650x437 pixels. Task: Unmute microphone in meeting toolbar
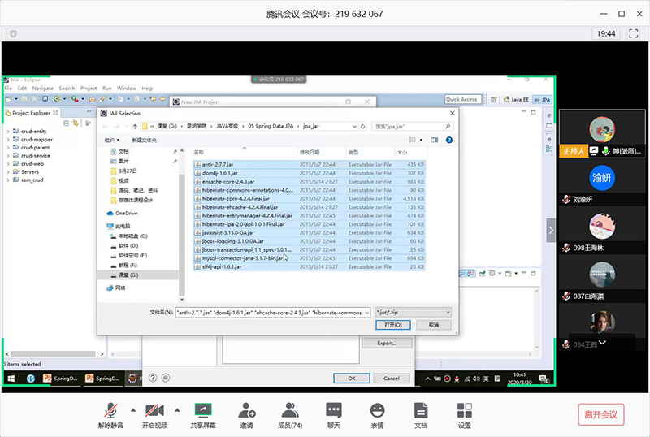click(111, 414)
